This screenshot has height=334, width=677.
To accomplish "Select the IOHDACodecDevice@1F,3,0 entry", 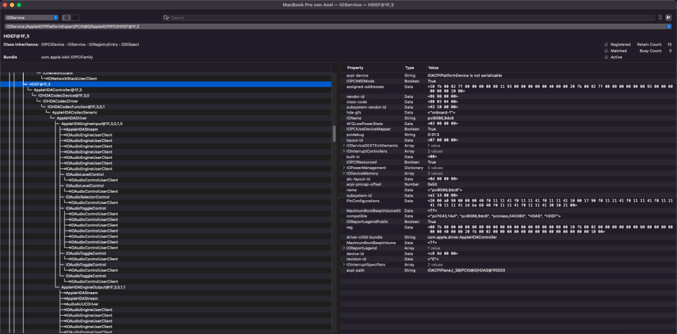I will 64,95.
